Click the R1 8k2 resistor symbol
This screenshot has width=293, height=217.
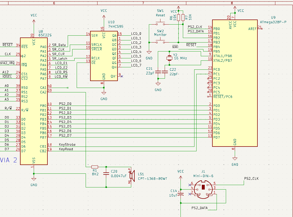click(95, 167)
